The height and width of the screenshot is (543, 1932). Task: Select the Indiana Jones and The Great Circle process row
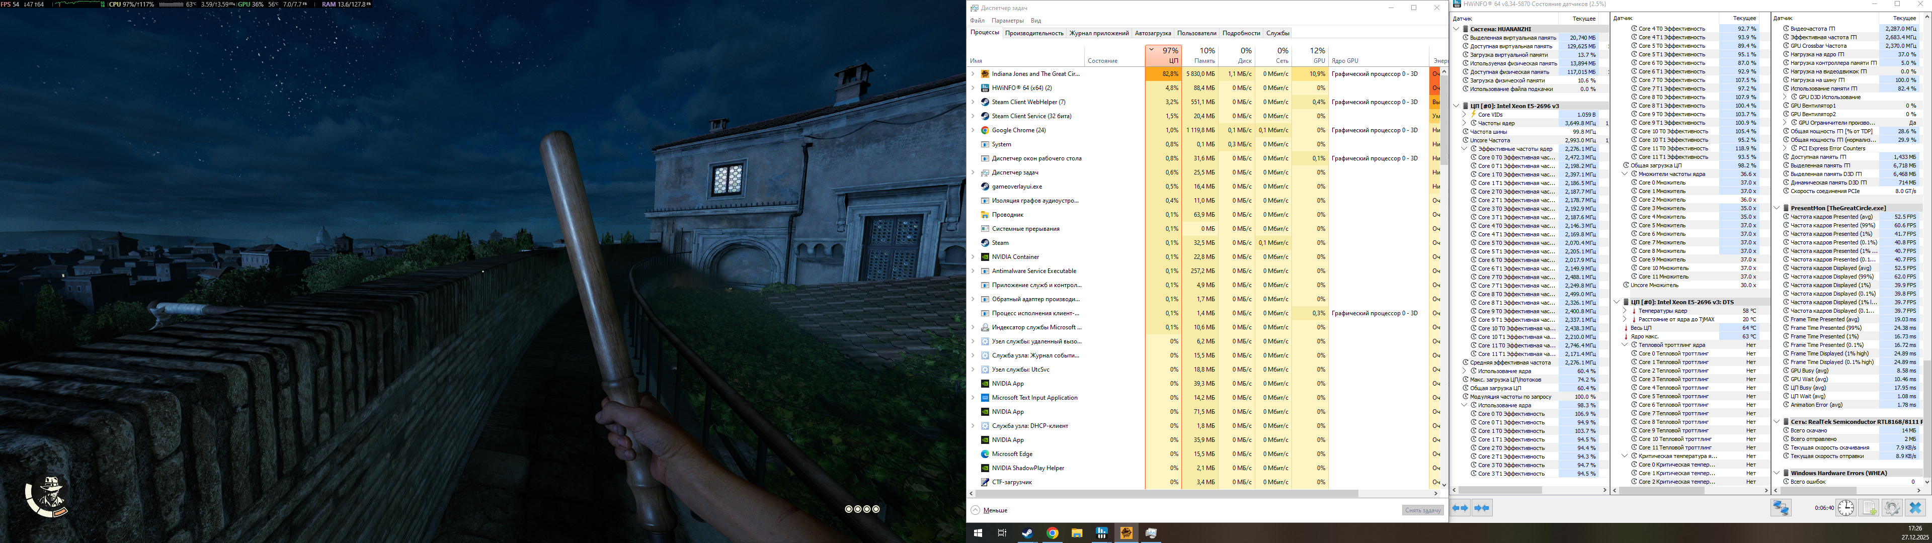click(x=1035, y=74)
